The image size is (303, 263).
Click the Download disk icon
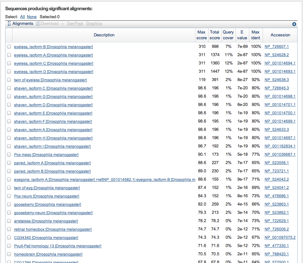tap(38, 24)
